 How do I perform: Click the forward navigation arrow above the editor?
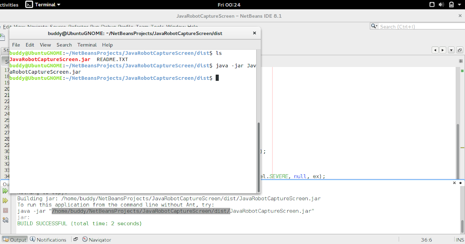click(x=443, y=50)
